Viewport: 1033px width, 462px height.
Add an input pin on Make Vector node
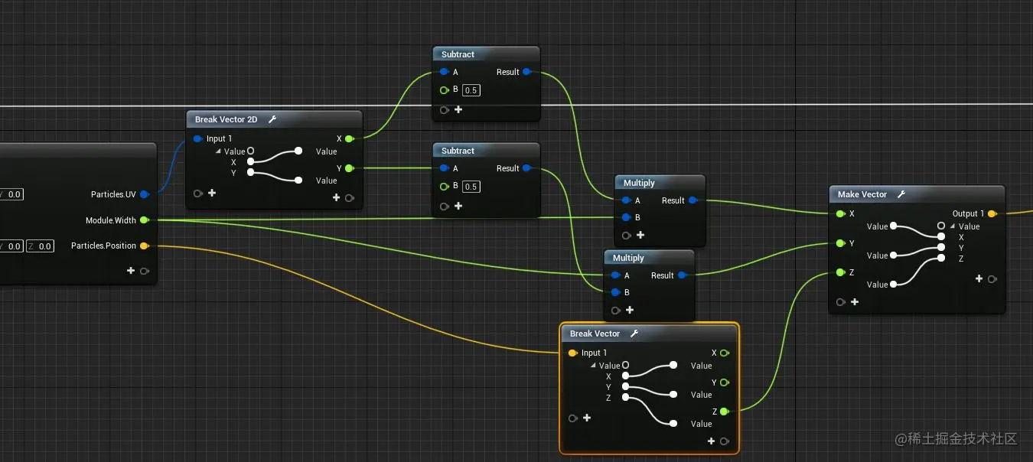point(855,301)
